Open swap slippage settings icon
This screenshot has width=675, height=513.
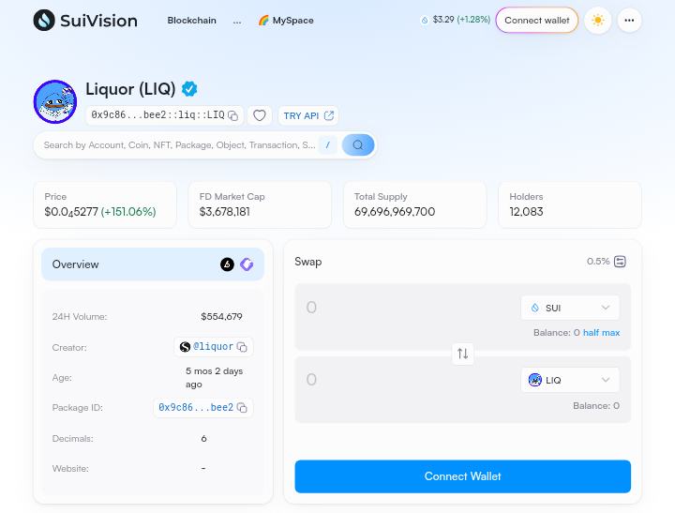[620, 262]
